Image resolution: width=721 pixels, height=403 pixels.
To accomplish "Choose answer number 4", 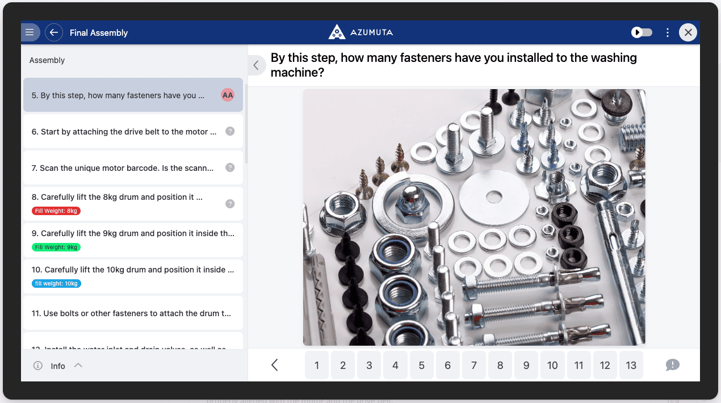I will [395, 365].
